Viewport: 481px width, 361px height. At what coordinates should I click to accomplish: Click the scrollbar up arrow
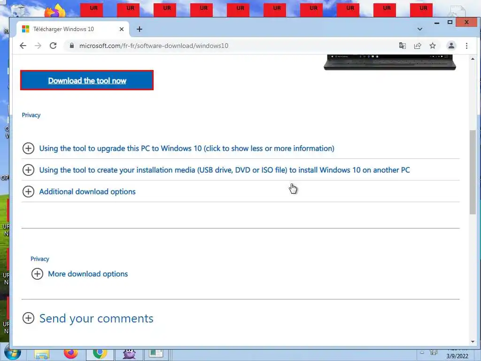(x=473, y=59)
